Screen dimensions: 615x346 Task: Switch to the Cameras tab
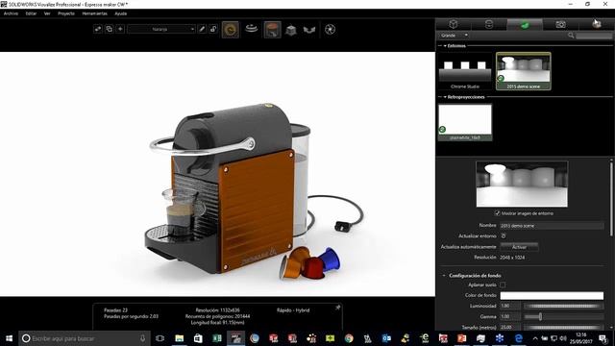560,24
